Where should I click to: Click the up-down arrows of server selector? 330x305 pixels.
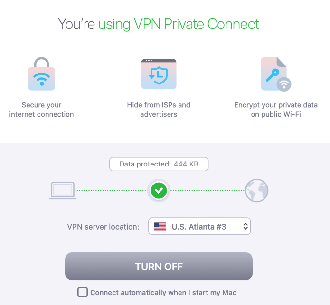coord(245,226)
